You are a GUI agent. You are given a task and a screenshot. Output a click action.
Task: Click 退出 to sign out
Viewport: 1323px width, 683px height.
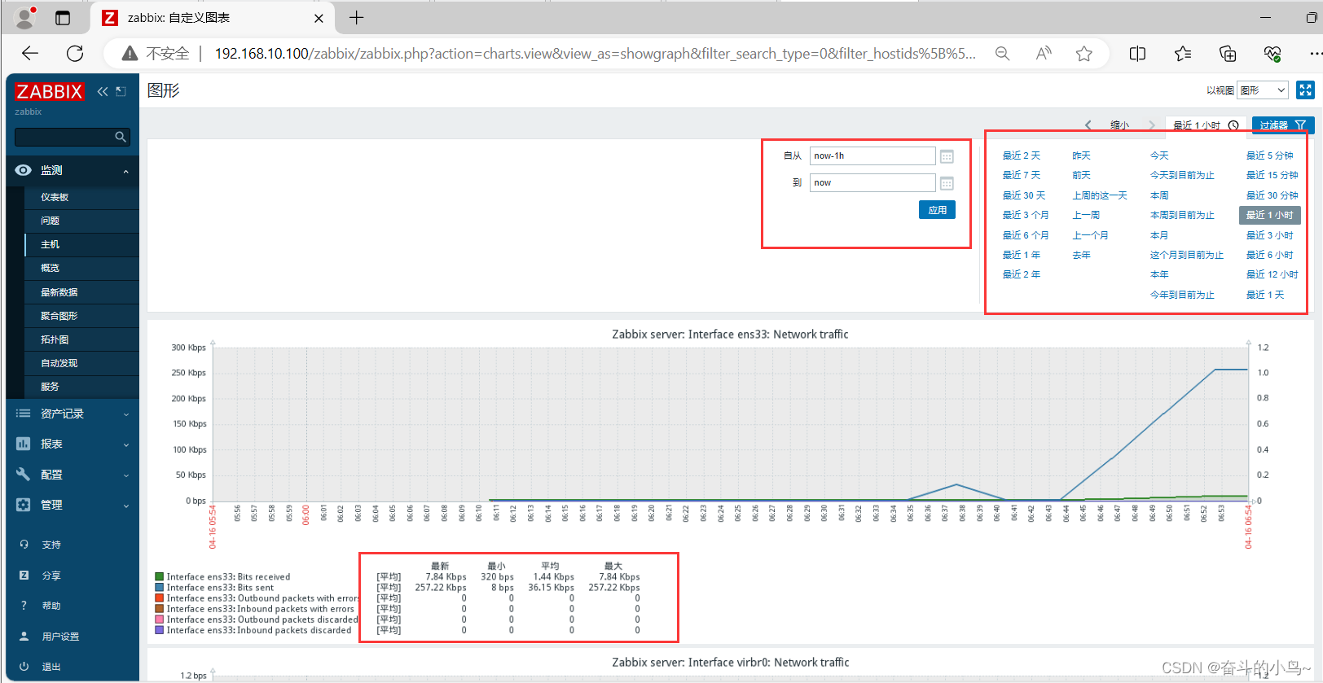coord(51,667)
